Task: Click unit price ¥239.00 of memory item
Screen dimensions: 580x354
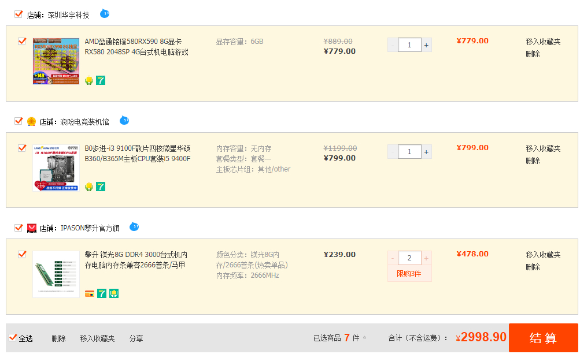Action: [339, 254]
